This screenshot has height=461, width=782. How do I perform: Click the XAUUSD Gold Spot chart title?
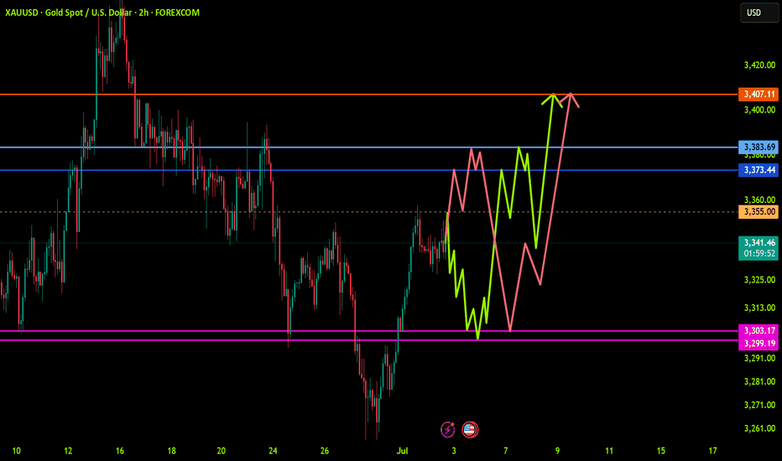click(102, 13)
